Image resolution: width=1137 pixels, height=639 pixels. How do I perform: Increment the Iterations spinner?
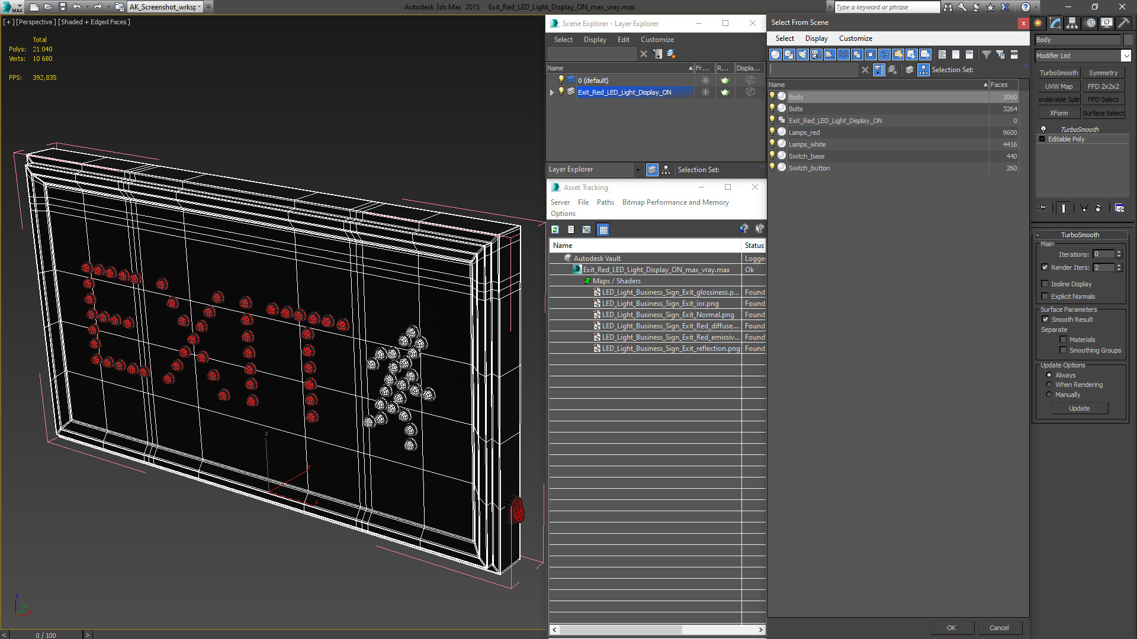[1119, 252]
